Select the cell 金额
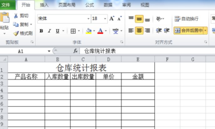215x129 pixels. 138,77
